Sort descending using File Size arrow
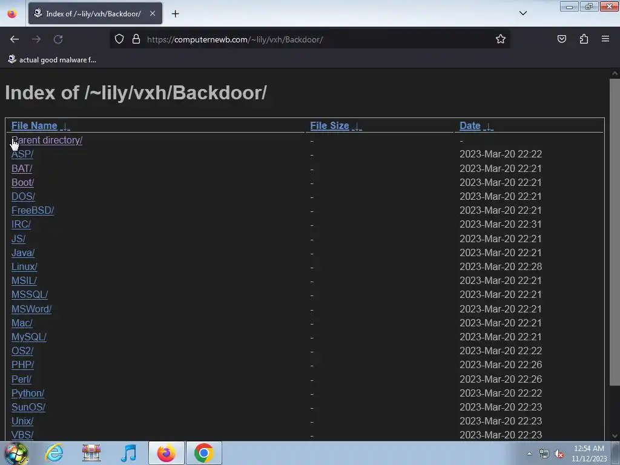The height and width of the screenshot is (465, 620). 357,127
